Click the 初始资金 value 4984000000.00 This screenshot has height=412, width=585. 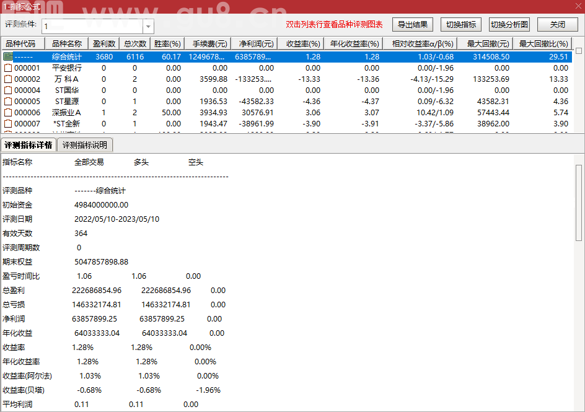pos(101,205)
